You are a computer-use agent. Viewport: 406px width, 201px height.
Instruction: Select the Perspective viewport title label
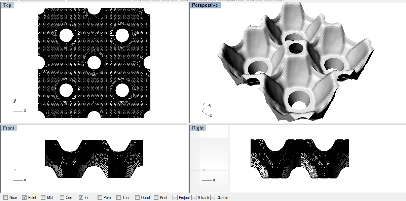tap(205, 5)
